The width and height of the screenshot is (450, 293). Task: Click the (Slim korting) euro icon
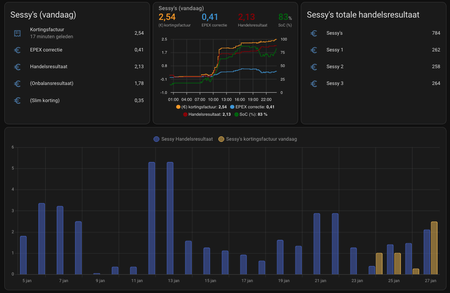coord(17,100)
